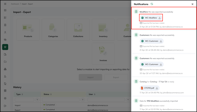197x112 pixels.
Task: Select the Modifiers exported notification text
Action: click(156, 12)
